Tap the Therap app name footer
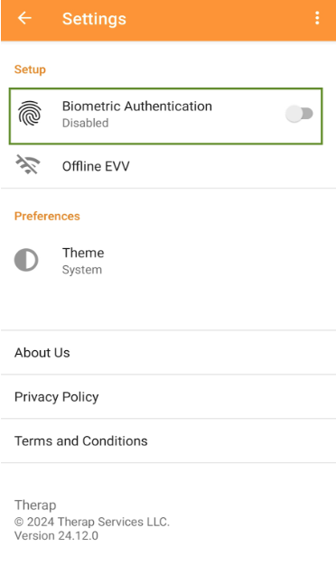The image size is (336, 565). 35,505
